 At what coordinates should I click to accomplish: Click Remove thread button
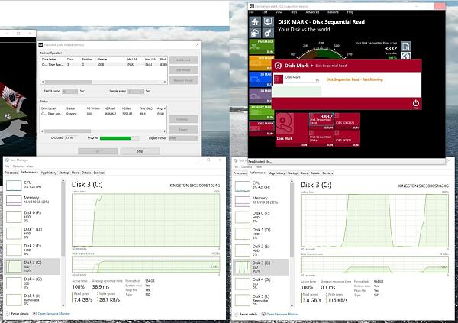(183, 80)
